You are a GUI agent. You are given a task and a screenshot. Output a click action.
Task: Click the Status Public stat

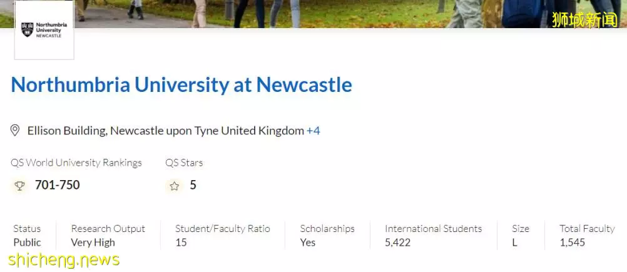(27, 235)
